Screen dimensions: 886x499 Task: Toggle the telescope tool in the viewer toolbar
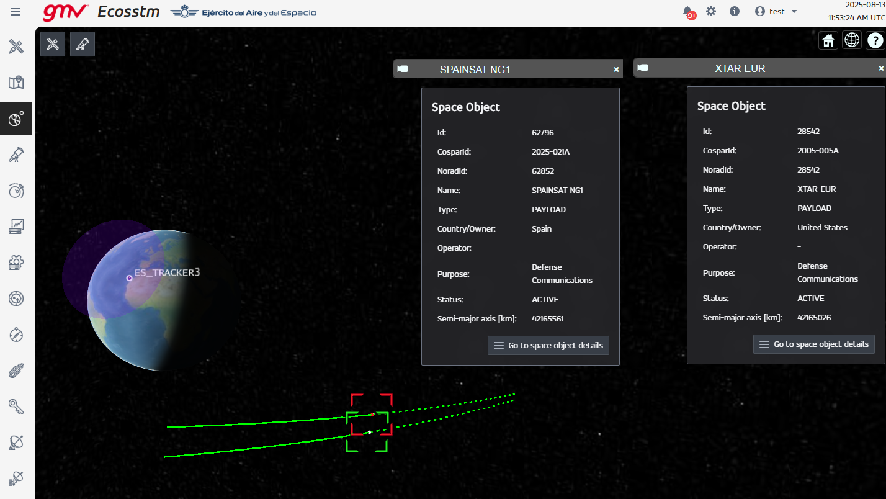click(x=83, y=44)
